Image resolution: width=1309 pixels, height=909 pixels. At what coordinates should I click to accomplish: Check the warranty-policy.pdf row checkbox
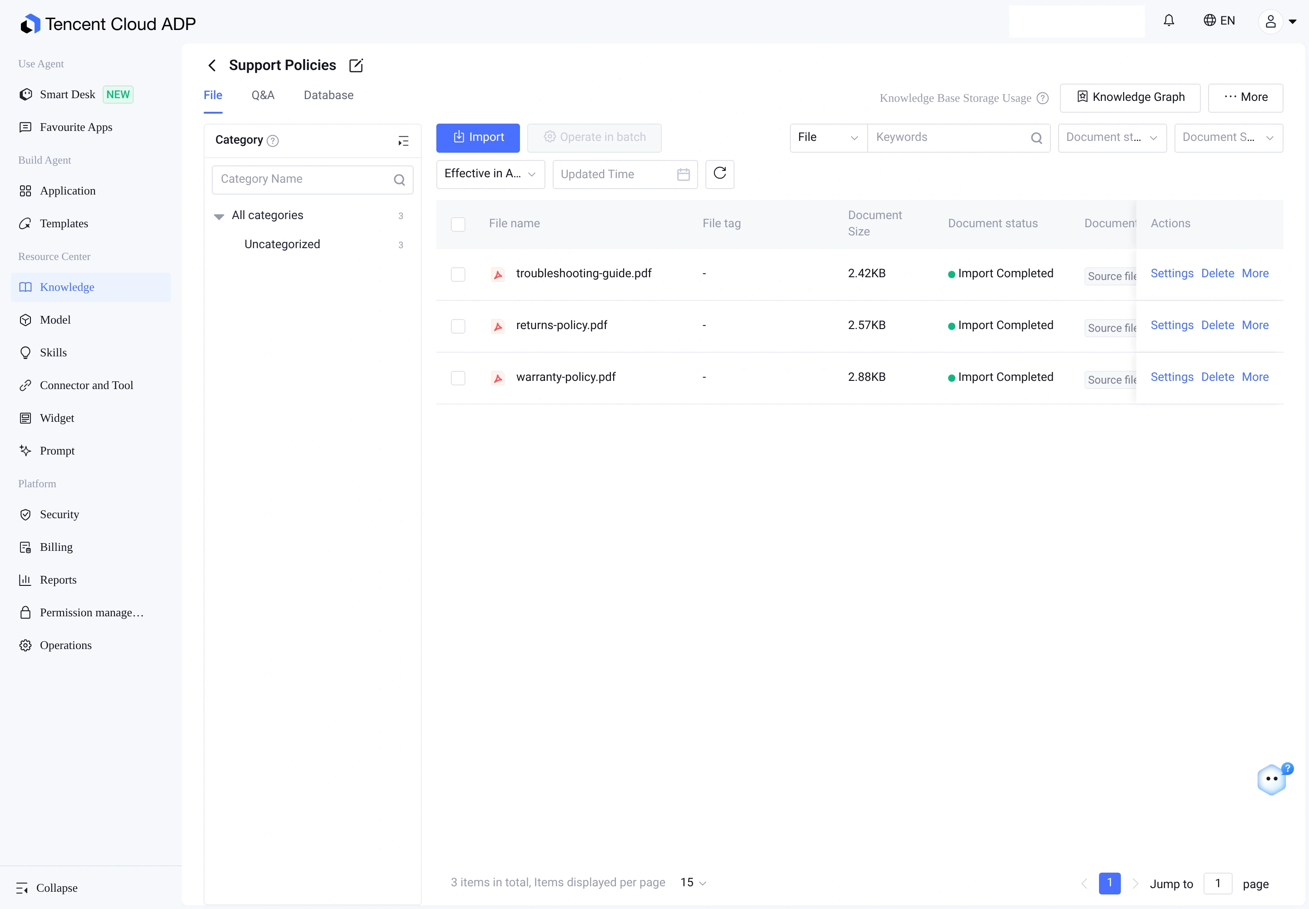click(x=458, y=378)
